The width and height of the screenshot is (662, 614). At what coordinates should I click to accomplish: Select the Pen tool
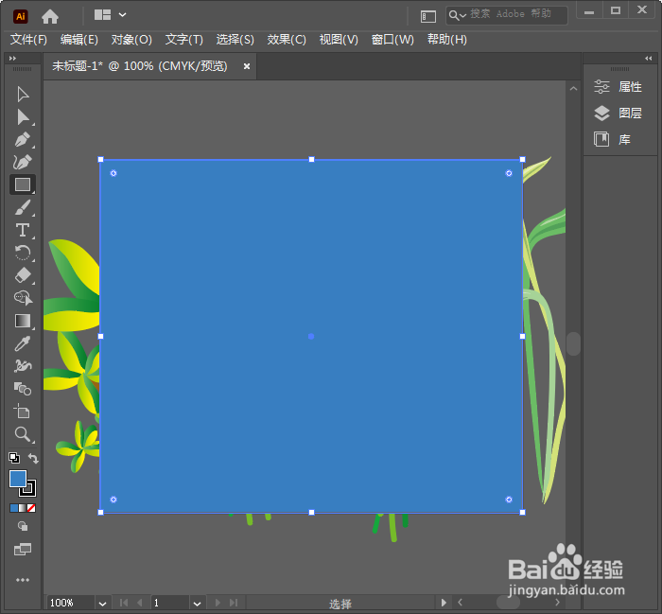coord(23,140)
